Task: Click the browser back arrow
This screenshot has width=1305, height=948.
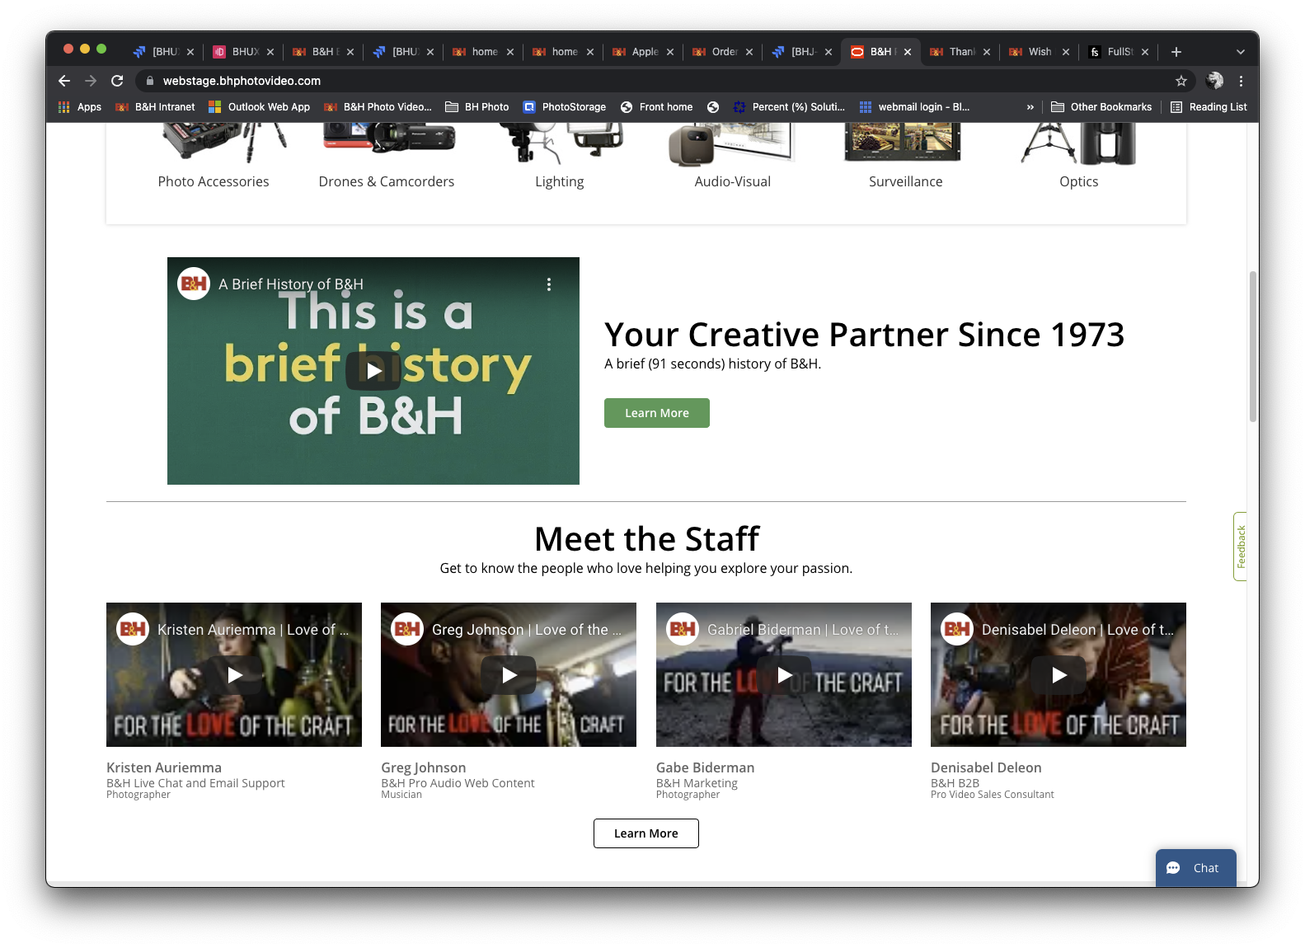Action: pos(64,81)
